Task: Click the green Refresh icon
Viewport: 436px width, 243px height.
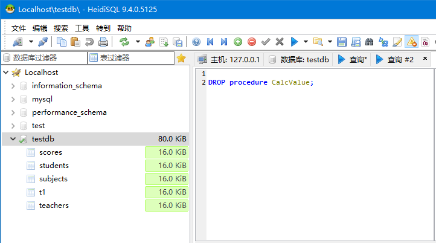Action: 124,42
